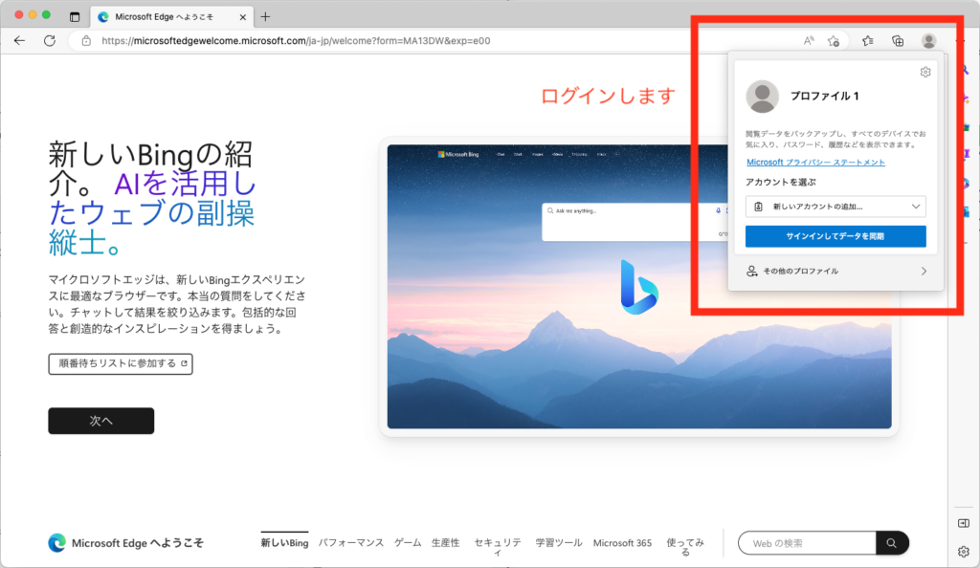Open the settings gear at bottom of sidebar

click(x=963, y=551)
